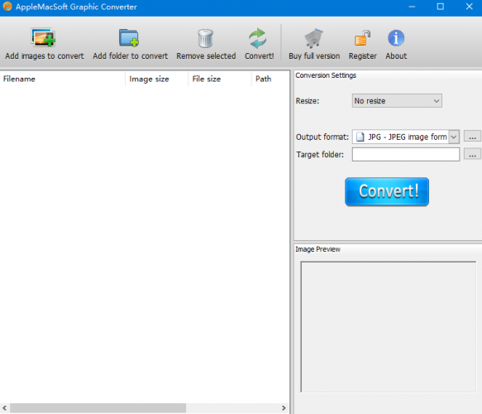This screenshot has width=482, height=414.
Task: Click the scrollbar left arrow
Action: (5, 408)
